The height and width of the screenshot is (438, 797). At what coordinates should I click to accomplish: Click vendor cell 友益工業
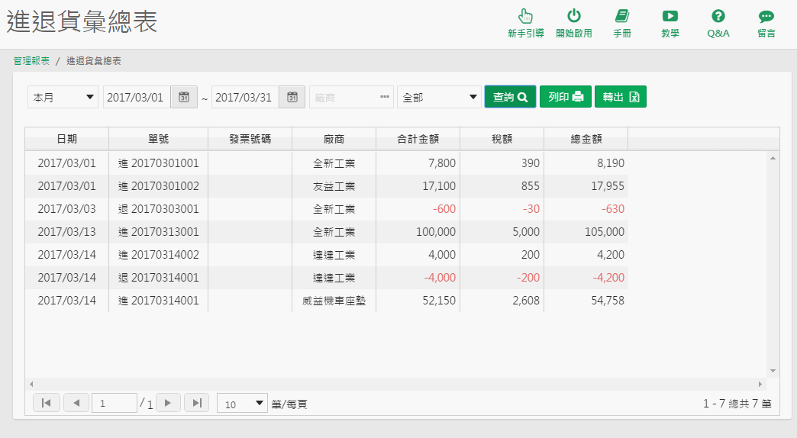334,186
